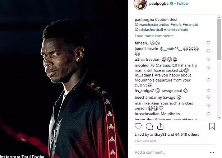
Task: Like the husseinsadien Mourihnho comment heart
Action: pyautogui.click(x=208, y=113)
